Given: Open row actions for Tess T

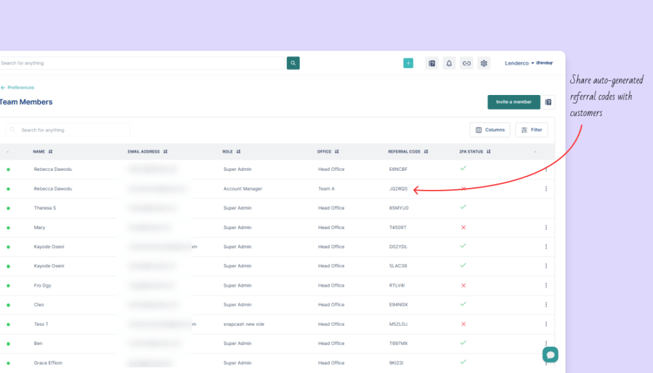Looking at the screenshot, I should coord(546,324).
